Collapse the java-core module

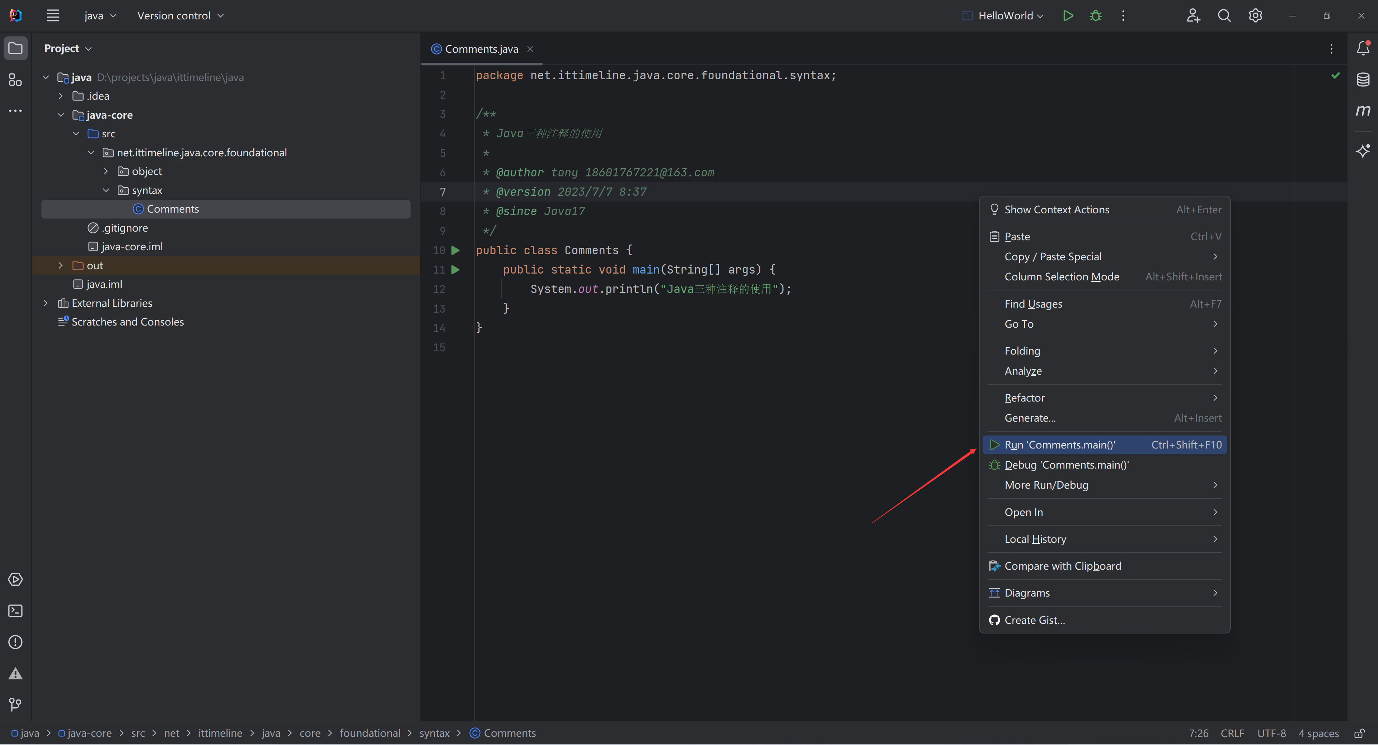click(x=60, y=115)
